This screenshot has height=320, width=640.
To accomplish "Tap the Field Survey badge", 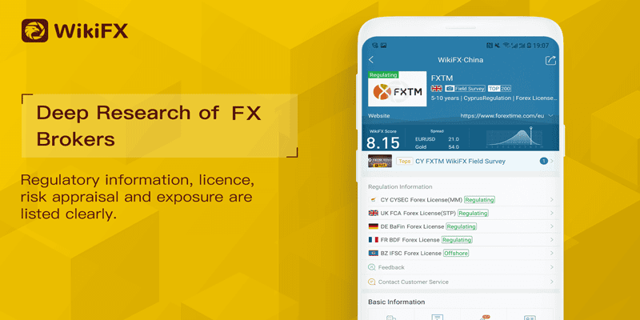I will coord(465,89).
